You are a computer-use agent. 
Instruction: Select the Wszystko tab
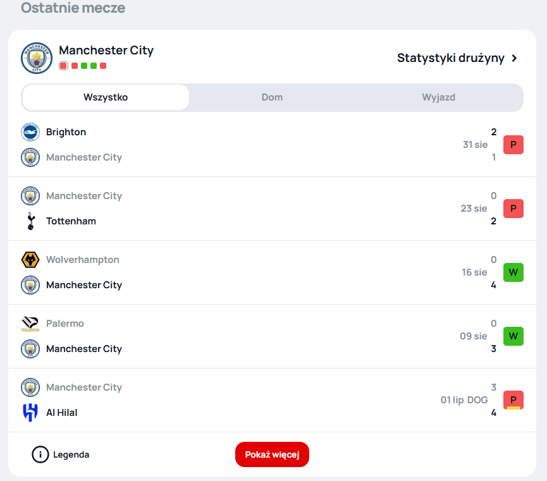click(x=106, y=97)
